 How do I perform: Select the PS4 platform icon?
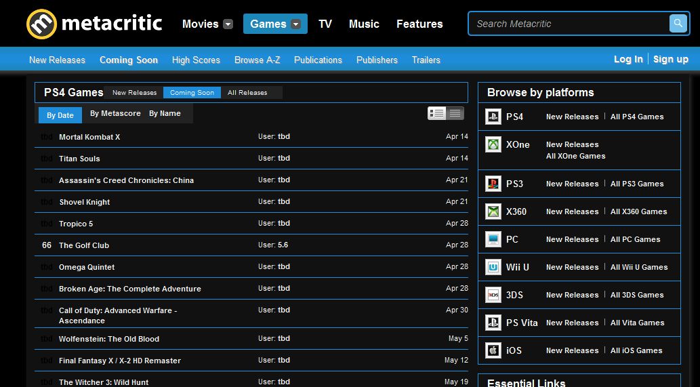[x=493, y=117]
